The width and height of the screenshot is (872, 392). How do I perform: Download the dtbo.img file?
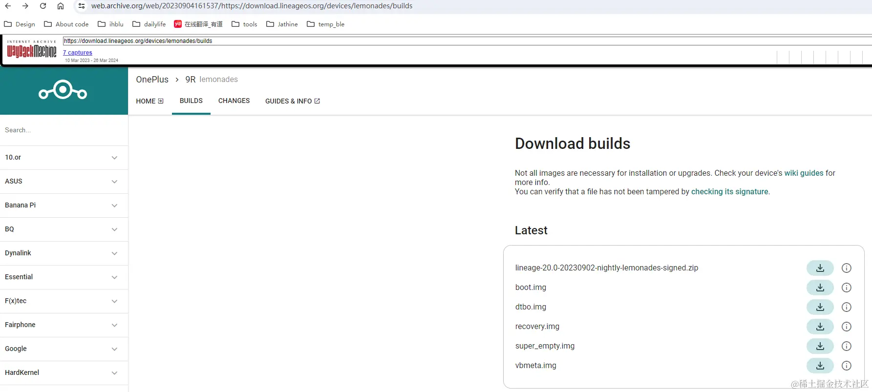(820, 307)
